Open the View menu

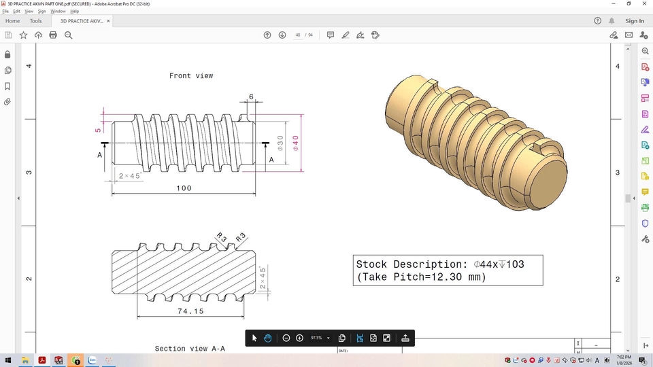click(28, 11)
